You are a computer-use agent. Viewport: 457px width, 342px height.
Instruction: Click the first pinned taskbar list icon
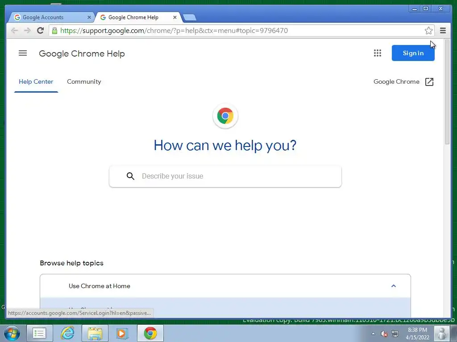click(40, 333)
